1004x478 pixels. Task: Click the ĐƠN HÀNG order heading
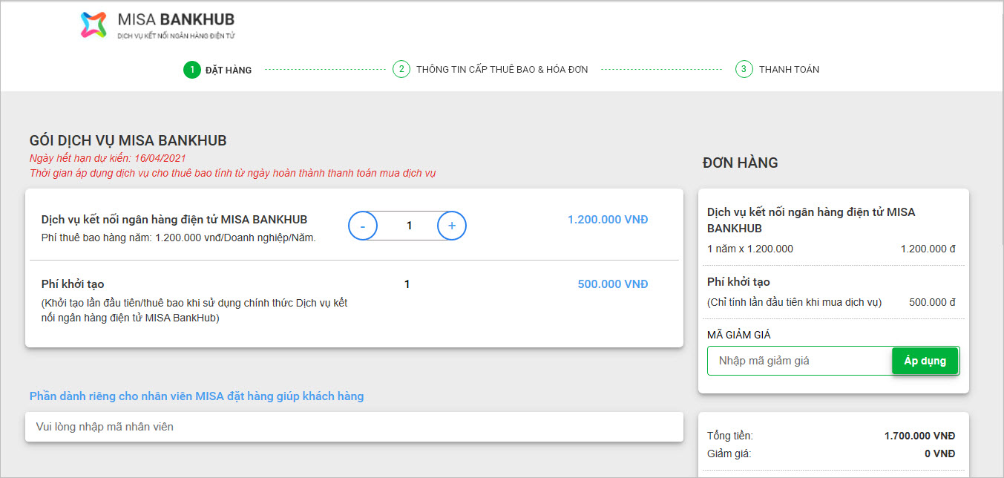[740, 163]
